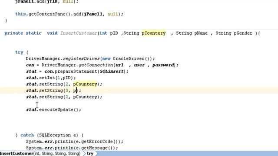
Task: Click SQLException in catch clause
Action: coord(55,135)
